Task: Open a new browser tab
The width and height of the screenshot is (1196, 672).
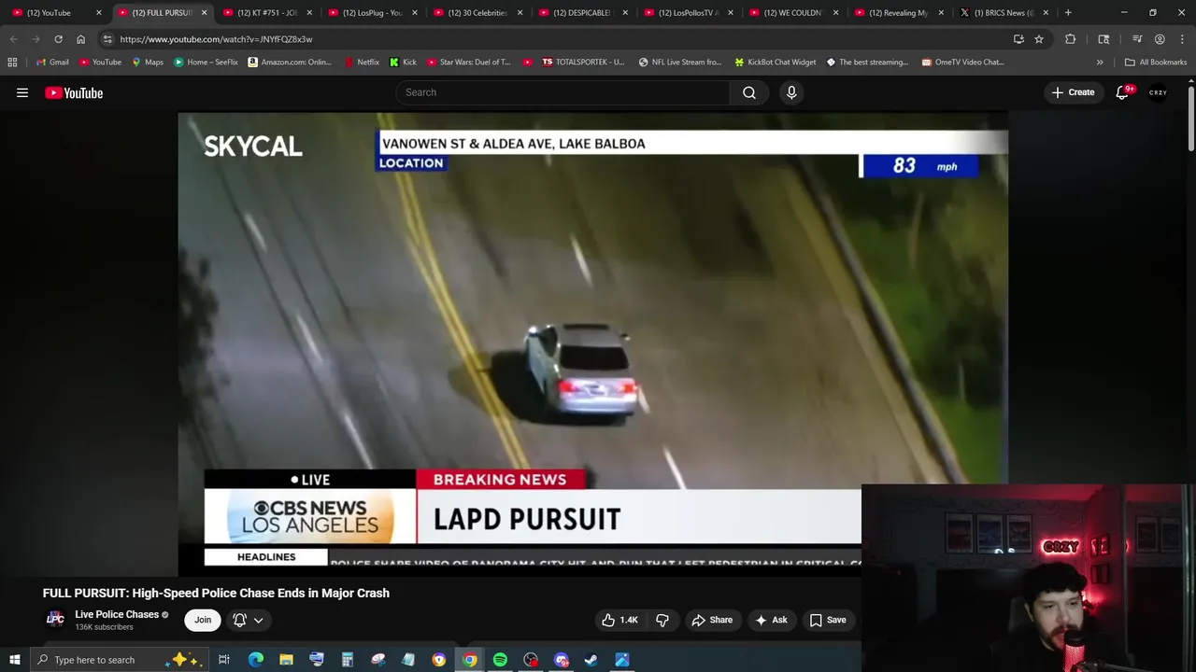Action: pyautogui.click(x=1068, y=13)
